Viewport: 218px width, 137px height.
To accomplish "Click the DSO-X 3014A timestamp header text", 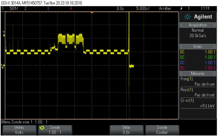I will 41,3.
